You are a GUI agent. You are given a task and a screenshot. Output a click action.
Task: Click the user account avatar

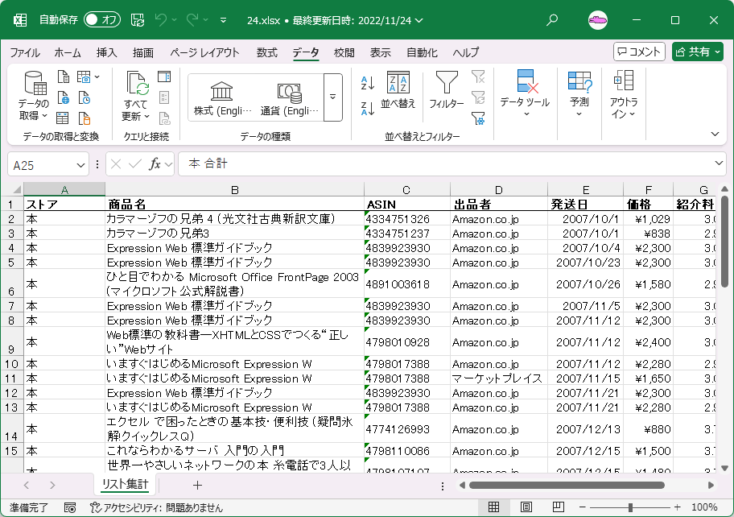coord(598,20)
